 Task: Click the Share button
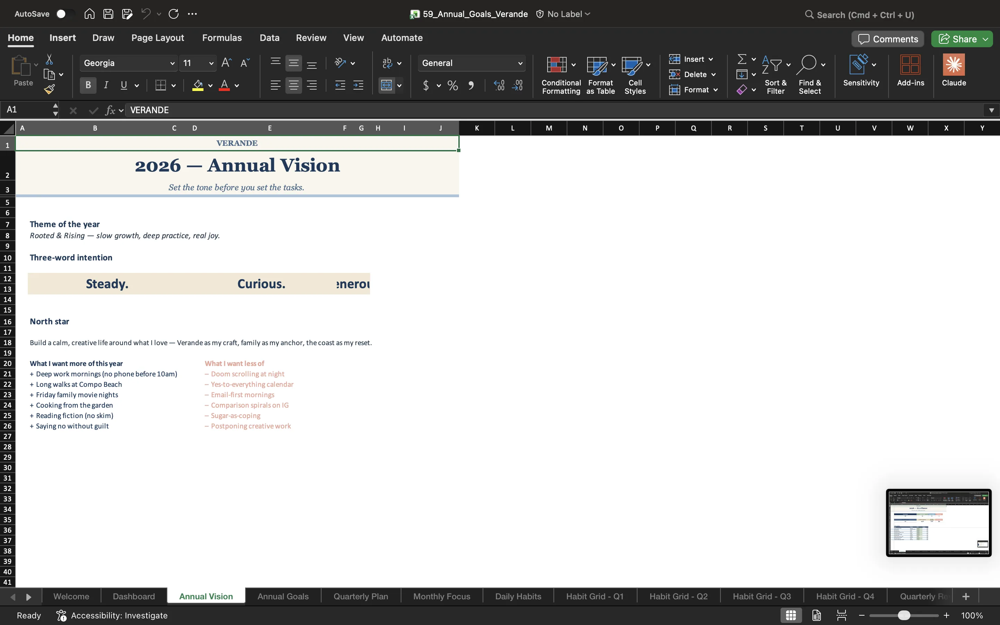(x=962, y=39)
